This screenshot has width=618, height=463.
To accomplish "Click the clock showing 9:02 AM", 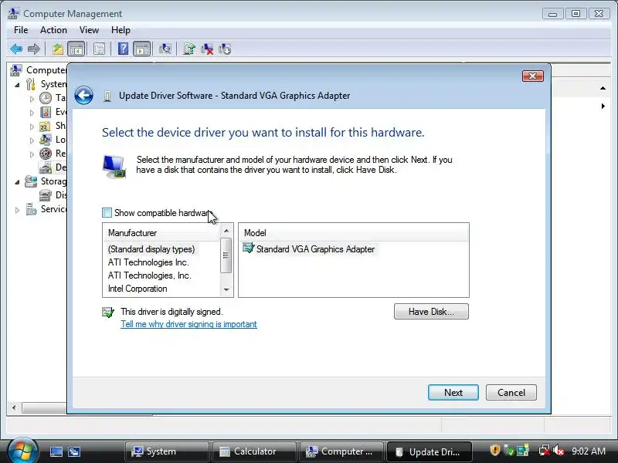I will 589,451.
